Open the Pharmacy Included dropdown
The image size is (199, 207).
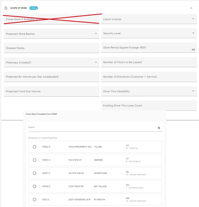tap(96, 62)
